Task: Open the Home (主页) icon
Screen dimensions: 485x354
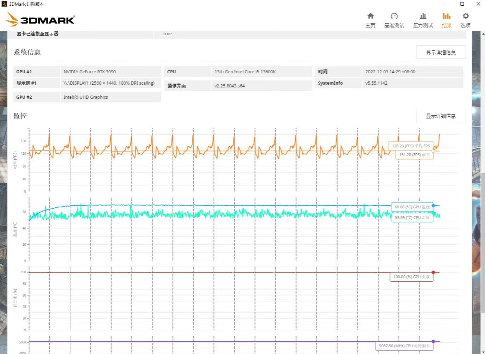Action: point(370,16)
